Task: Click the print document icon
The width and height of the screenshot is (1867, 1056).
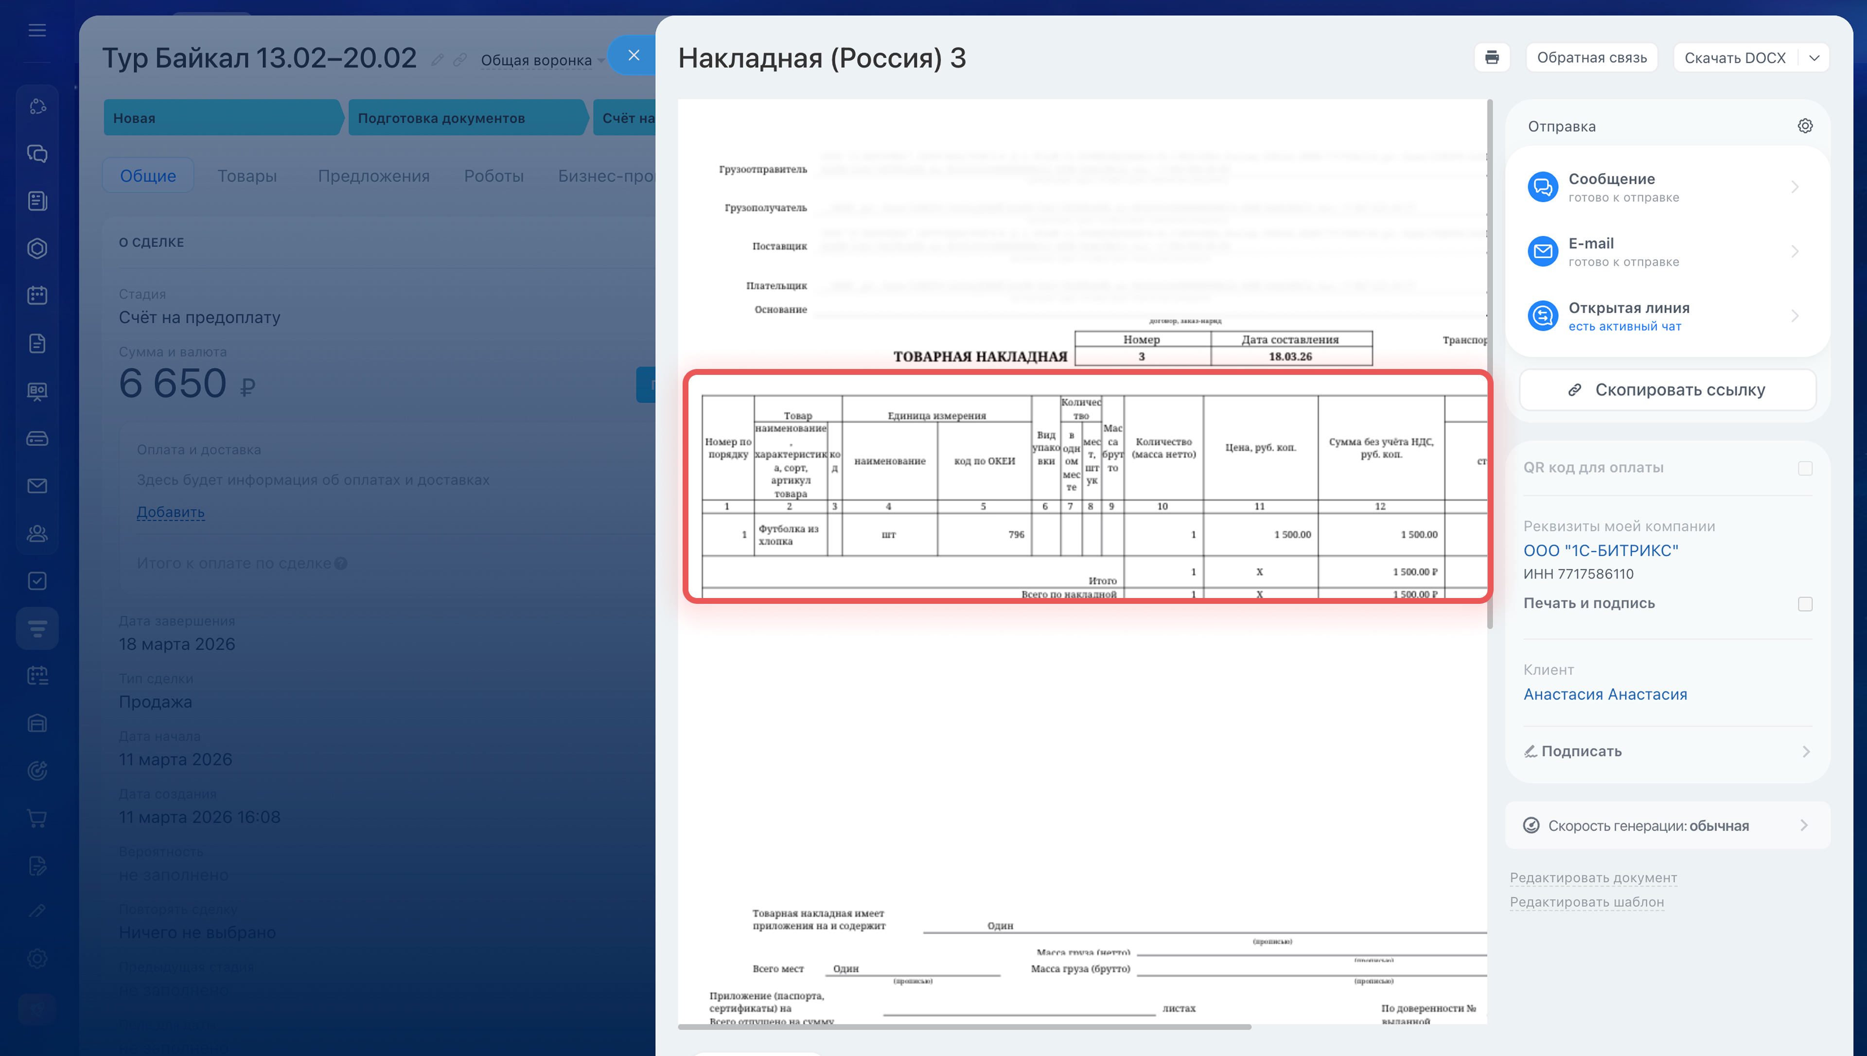Action: tap(1492, 57)
